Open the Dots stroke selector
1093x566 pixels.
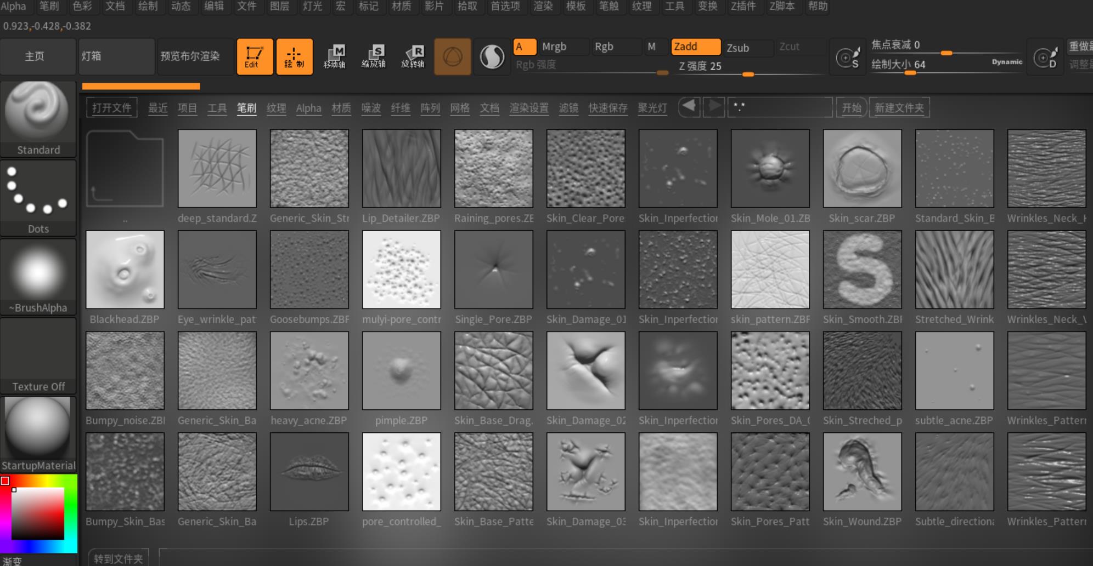pyautogui.click(x=38, y=198)
